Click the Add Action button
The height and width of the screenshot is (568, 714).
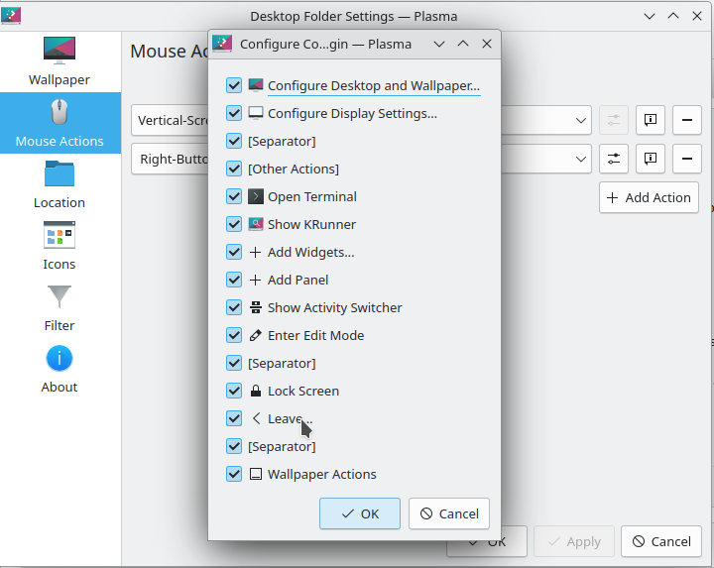649,197
